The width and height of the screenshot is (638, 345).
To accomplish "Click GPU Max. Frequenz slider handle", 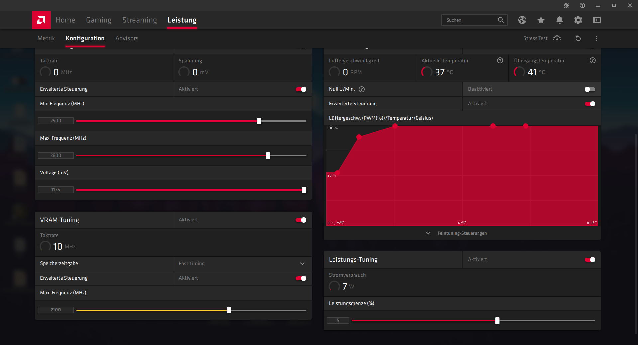I will [268, 156].
